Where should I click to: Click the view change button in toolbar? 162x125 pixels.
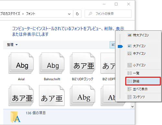click(x=112, y=45)
